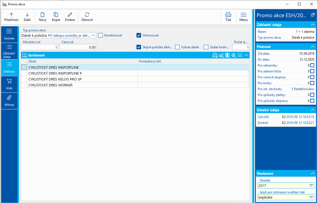Uncheck the Informovat checkbox

pos(139,35)
